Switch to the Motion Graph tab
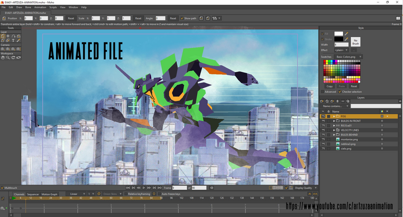403x217 pixels. pyautogui.click(x=49, y=194)
